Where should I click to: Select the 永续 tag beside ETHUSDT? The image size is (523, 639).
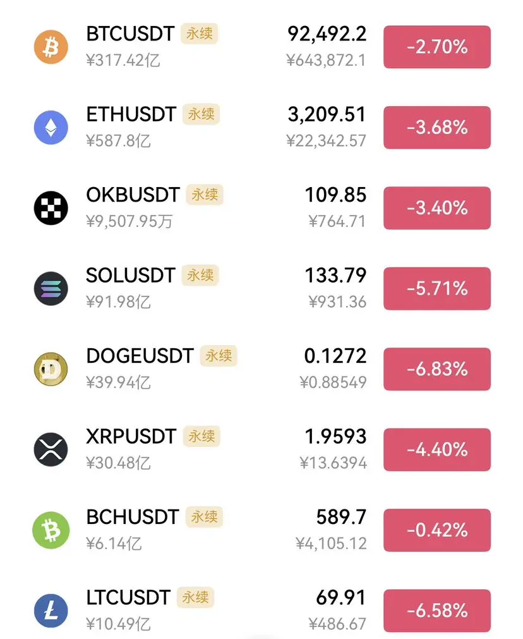[x=201, y=114]
